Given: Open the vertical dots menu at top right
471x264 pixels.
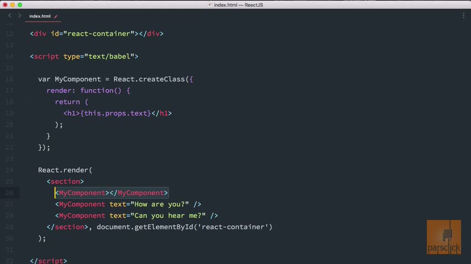Looking at the screenshot, I should [x=463, y=15].
